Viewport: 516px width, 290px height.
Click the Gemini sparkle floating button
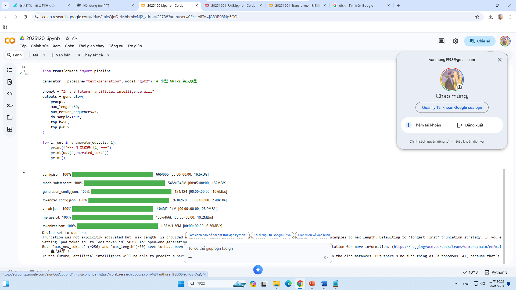258,270
